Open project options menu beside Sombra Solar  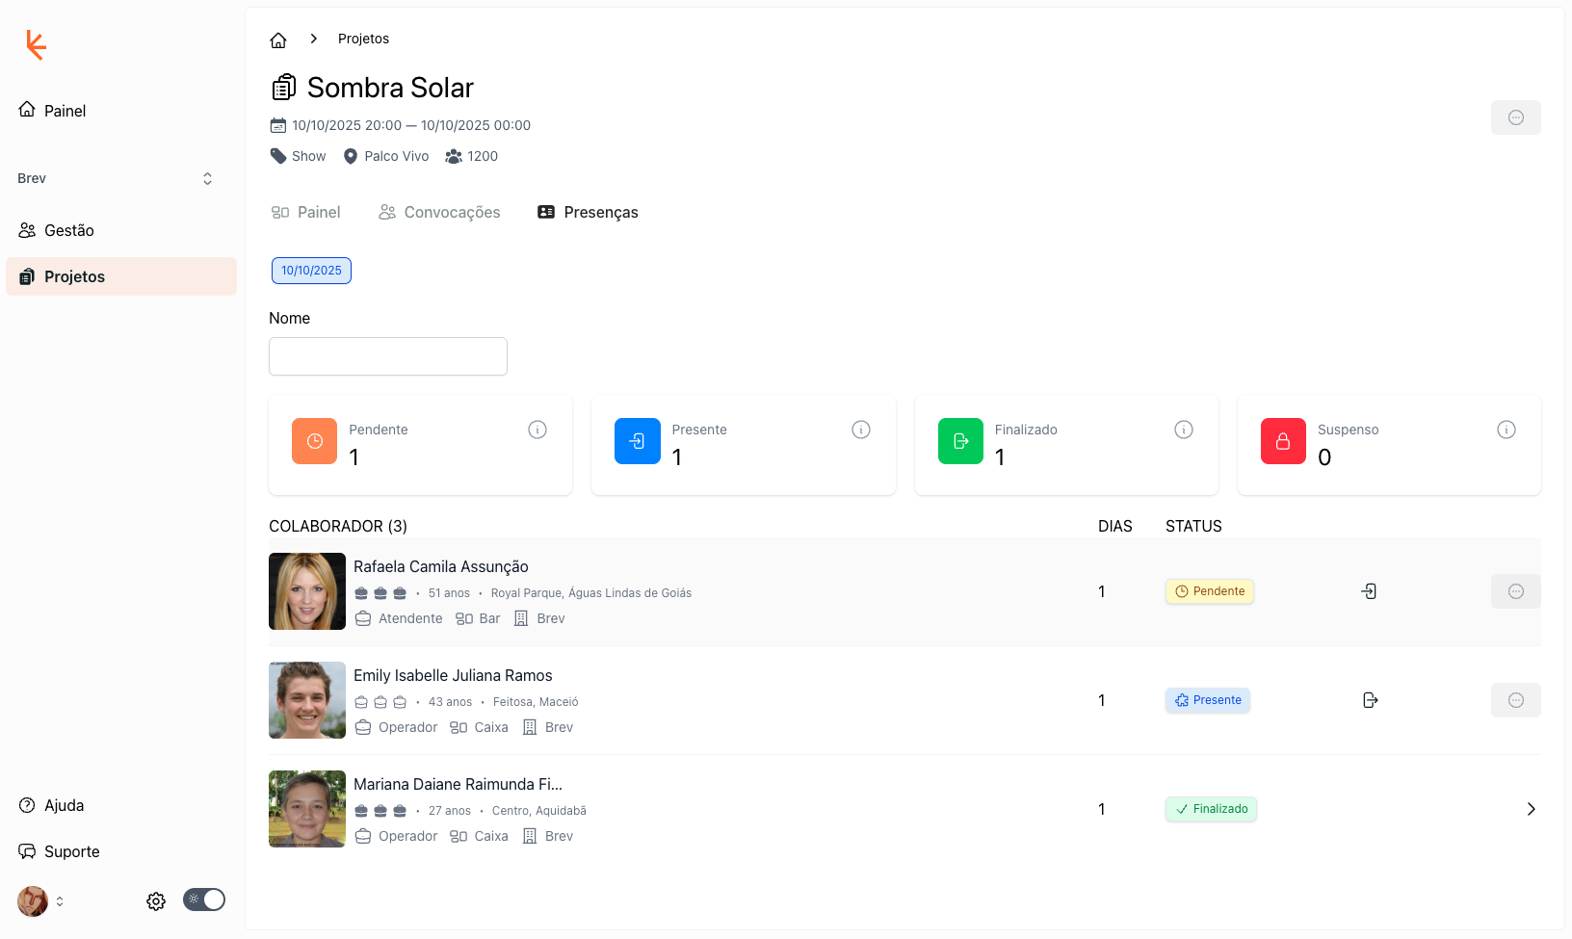(x=1515, y=117)
